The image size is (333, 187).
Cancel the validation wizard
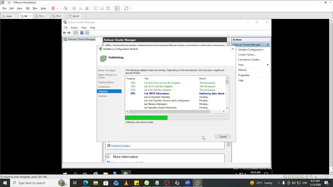[223, 137]
